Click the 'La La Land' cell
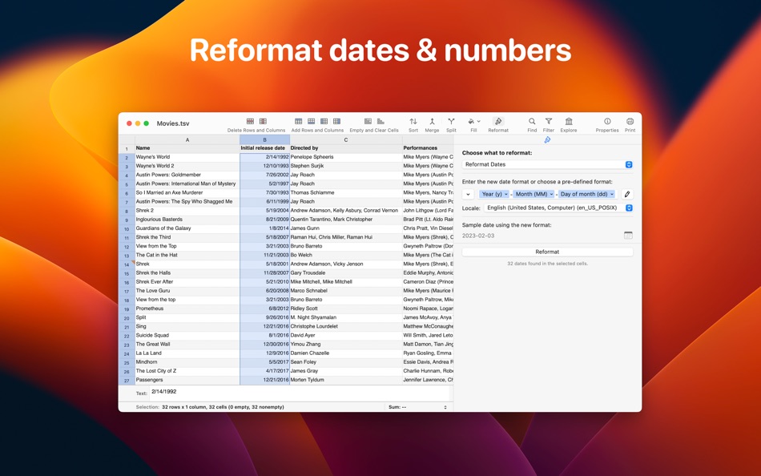Image resolution: width=761 pixels, height=476 pixels. (187, 353)
